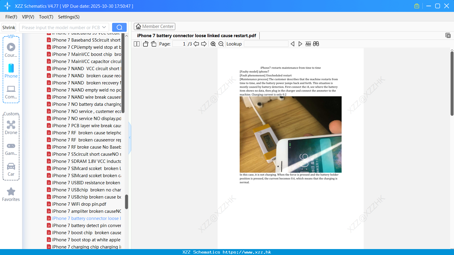Open iPhone 7 PCB layer wire break file
This screenshot has height=255, width=454.
84,126
